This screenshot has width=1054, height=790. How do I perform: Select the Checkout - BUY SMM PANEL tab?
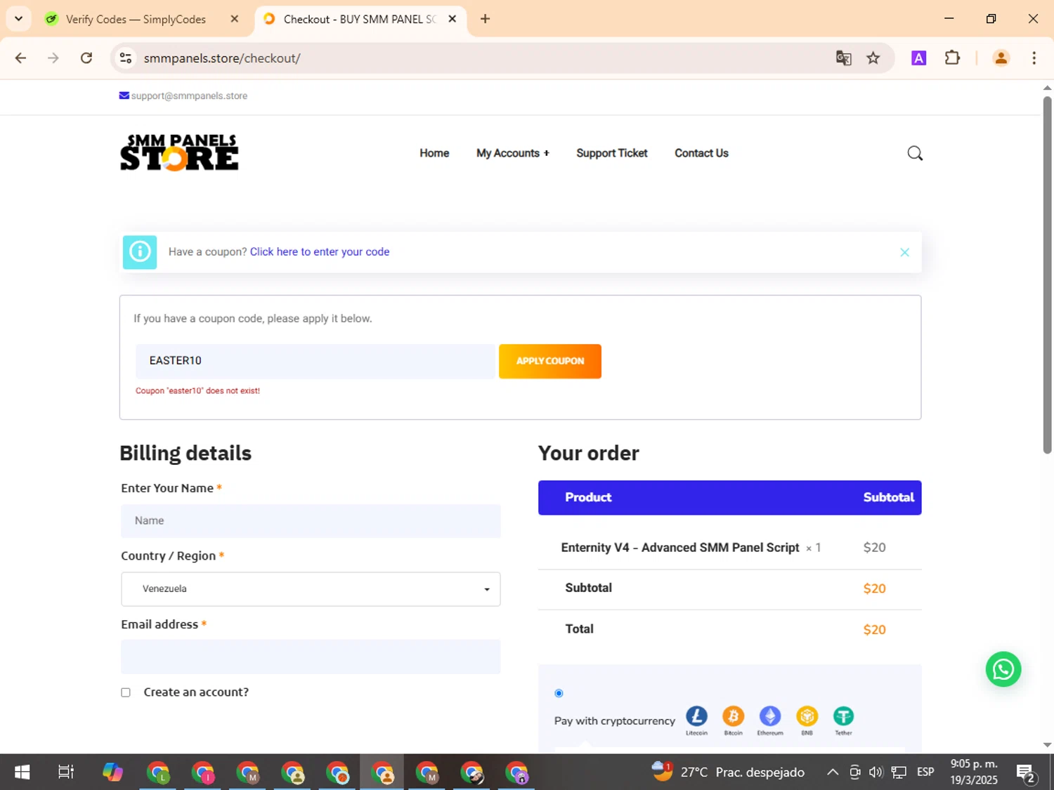[x=359, y=19]
